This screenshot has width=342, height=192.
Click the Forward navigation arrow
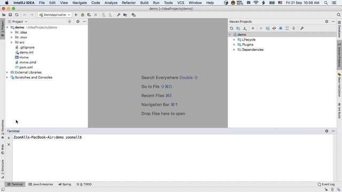(x=32, y=15)
